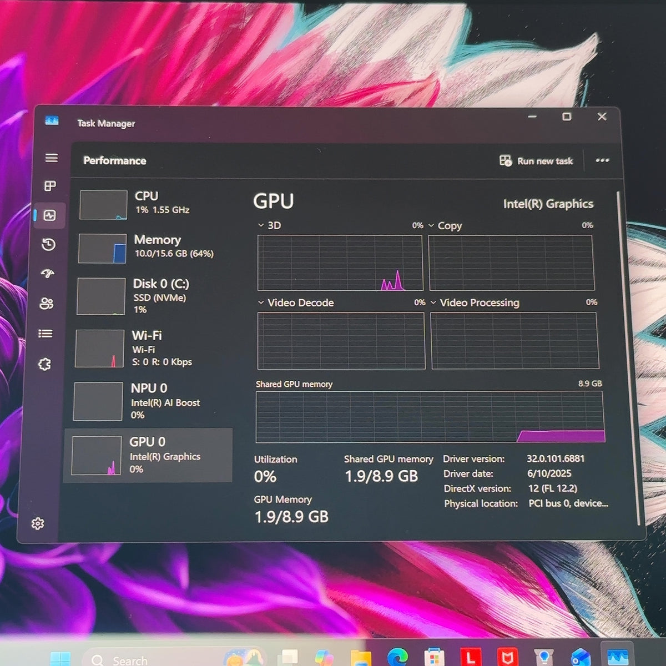This screenshot has height=666, width=666.
Task: Click the Video Processing usage graph
Action: tap(514, 341)
